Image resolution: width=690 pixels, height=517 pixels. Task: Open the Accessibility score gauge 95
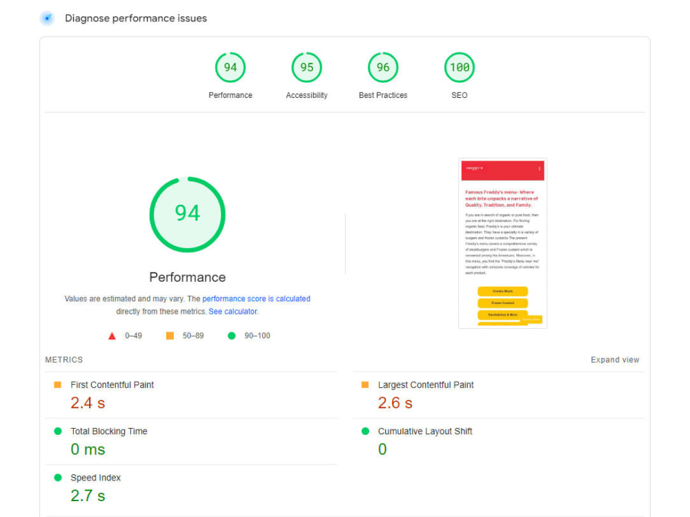point(307,68)
